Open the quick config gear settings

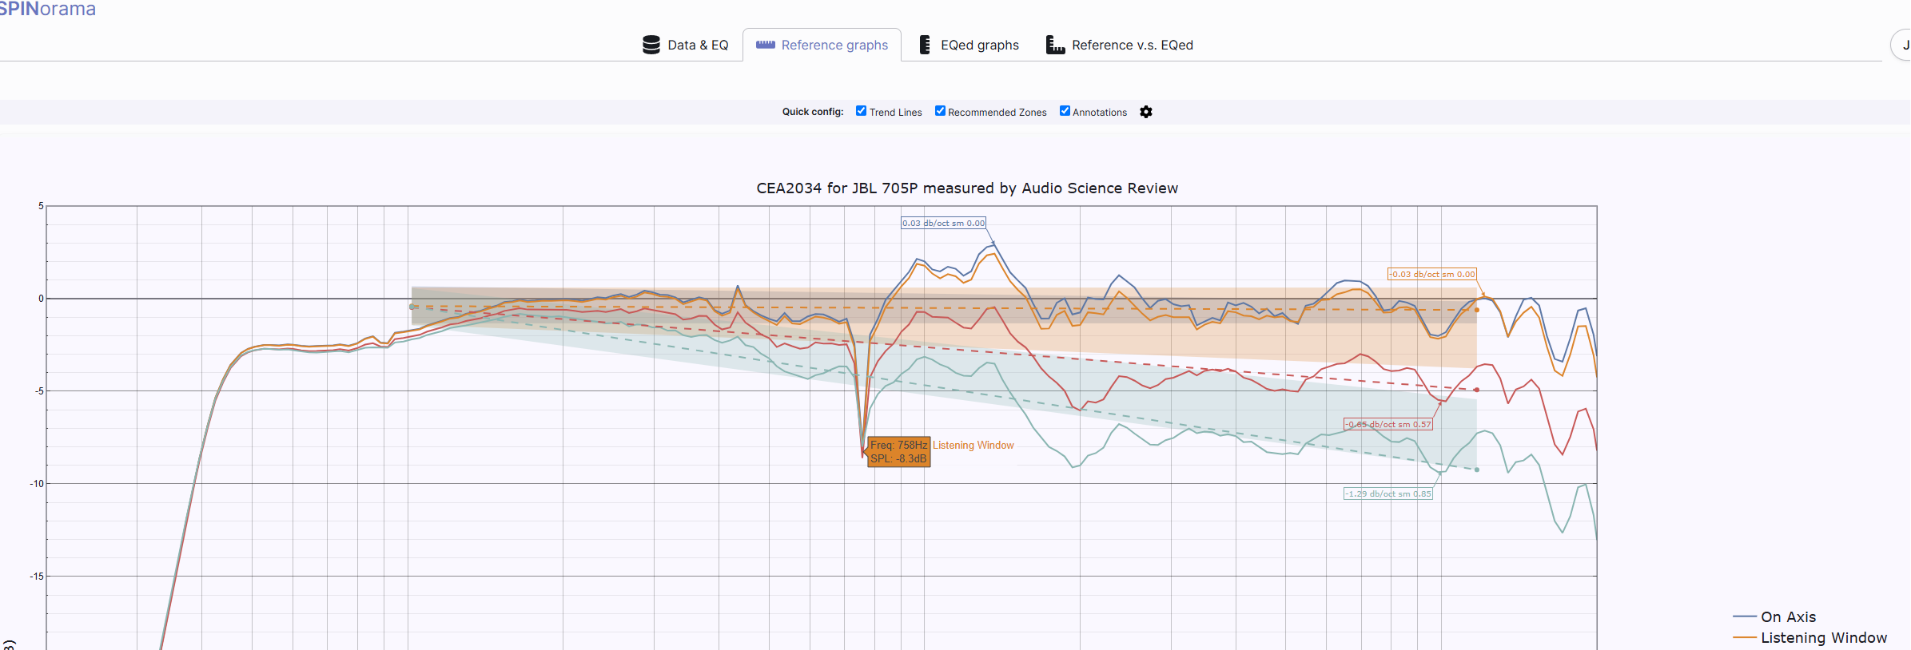[x=1146, y=112]
